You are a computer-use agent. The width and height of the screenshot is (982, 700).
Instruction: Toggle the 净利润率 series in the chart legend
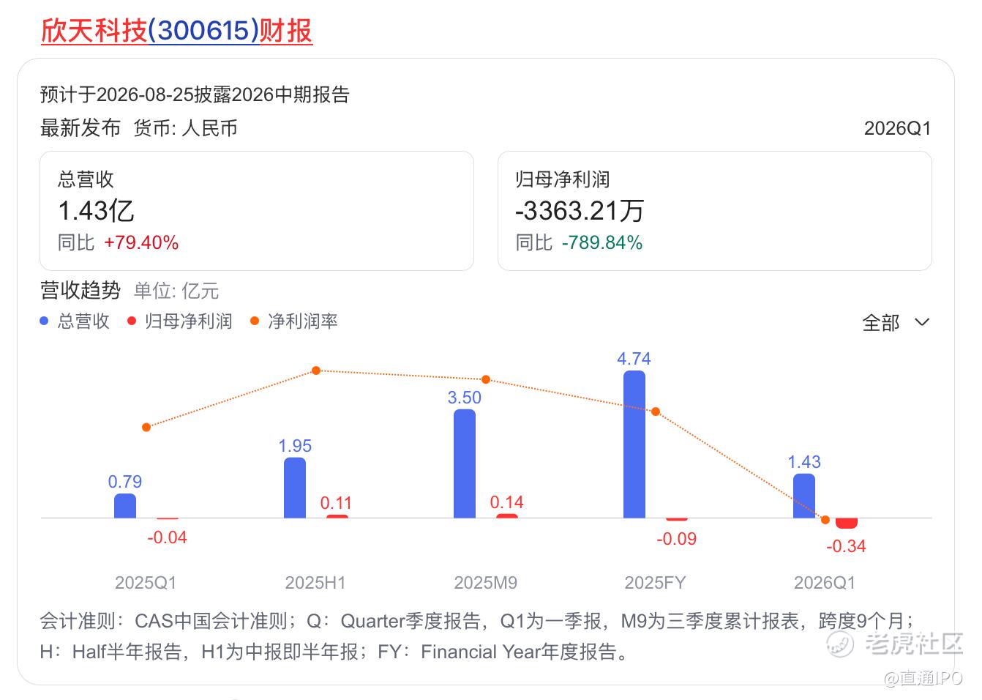[x=294, y=321]
